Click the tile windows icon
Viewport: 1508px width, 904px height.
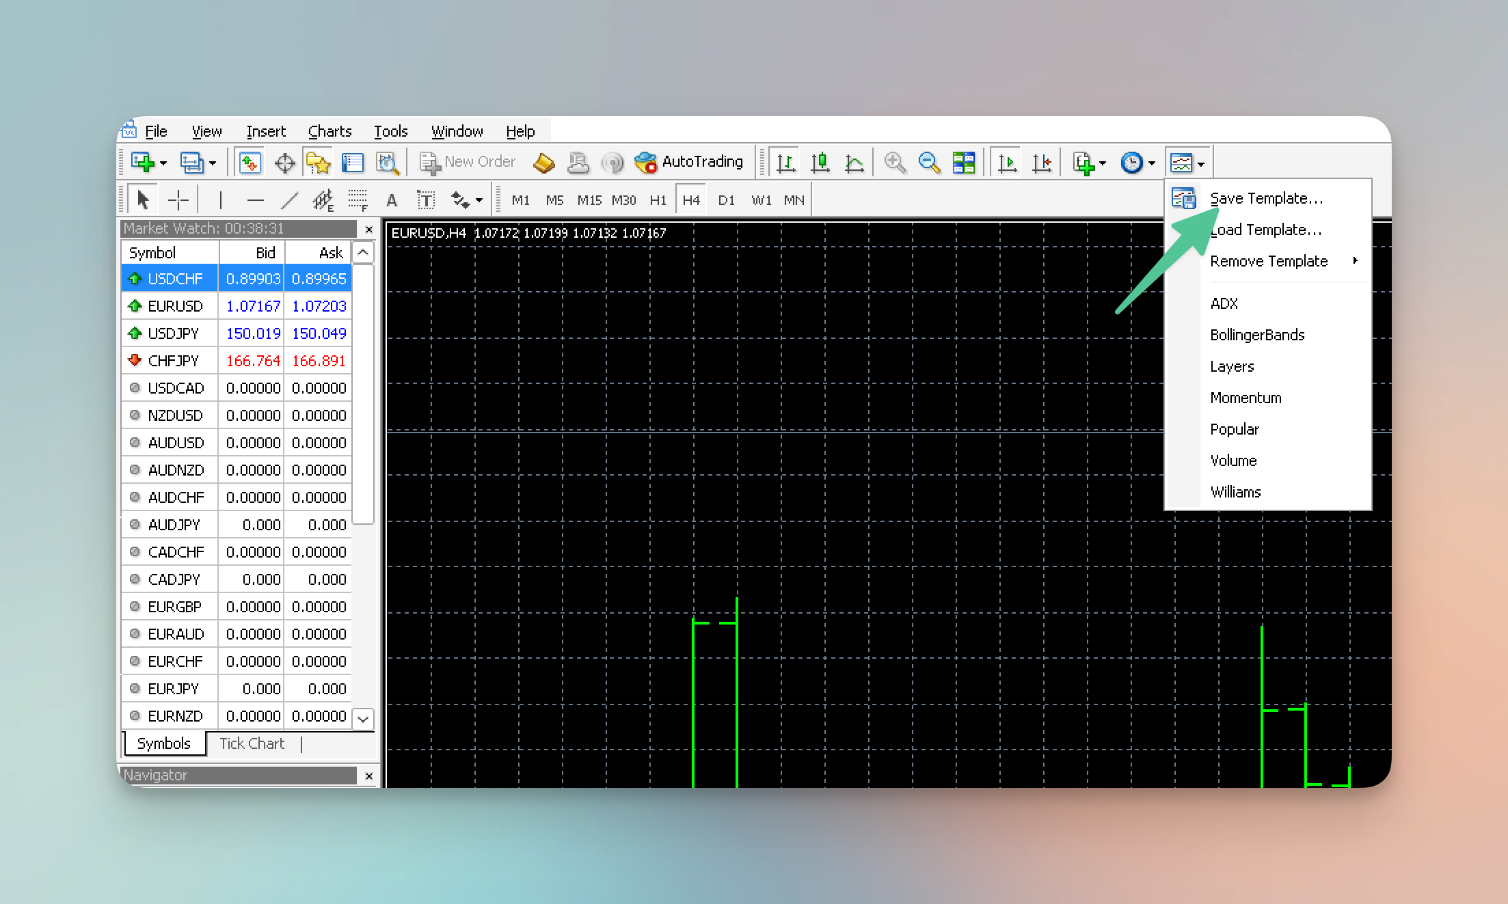tap(964, 163)
